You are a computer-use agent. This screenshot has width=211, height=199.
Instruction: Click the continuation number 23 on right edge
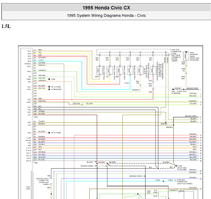(201, 189)
